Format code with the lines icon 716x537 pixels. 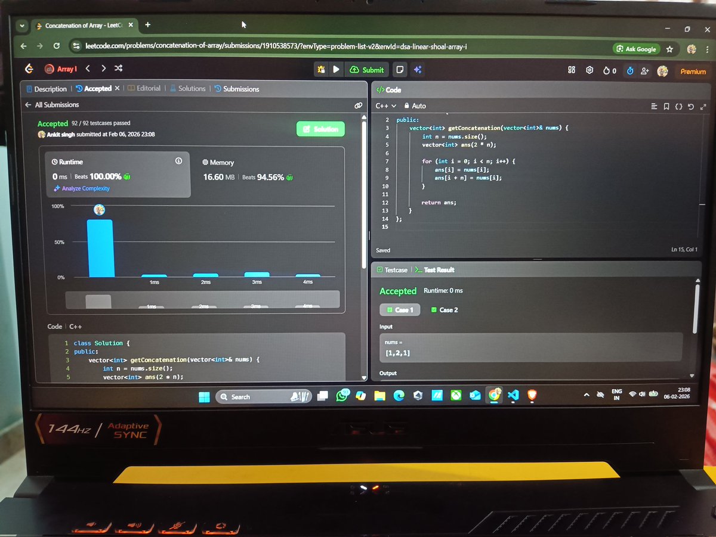point(655,107)
